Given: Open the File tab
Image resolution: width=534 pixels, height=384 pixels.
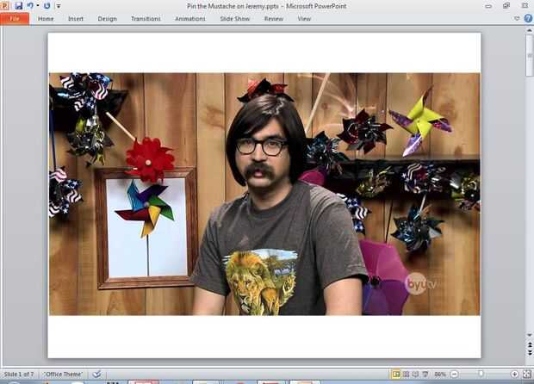Looking at the screenshot, I should click(x=15, y=19).
